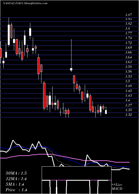The image size is (139, 194).
Task: Click the gap-up candle with long upper wick
Action: coord(71,55)
